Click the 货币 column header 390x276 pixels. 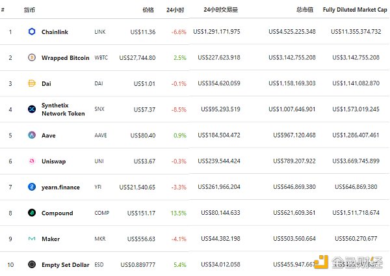click(x=29, y=10)
